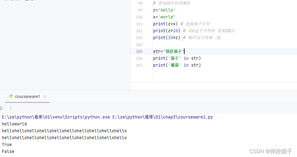
Task: Click the True output line in console
Action: 7,144
